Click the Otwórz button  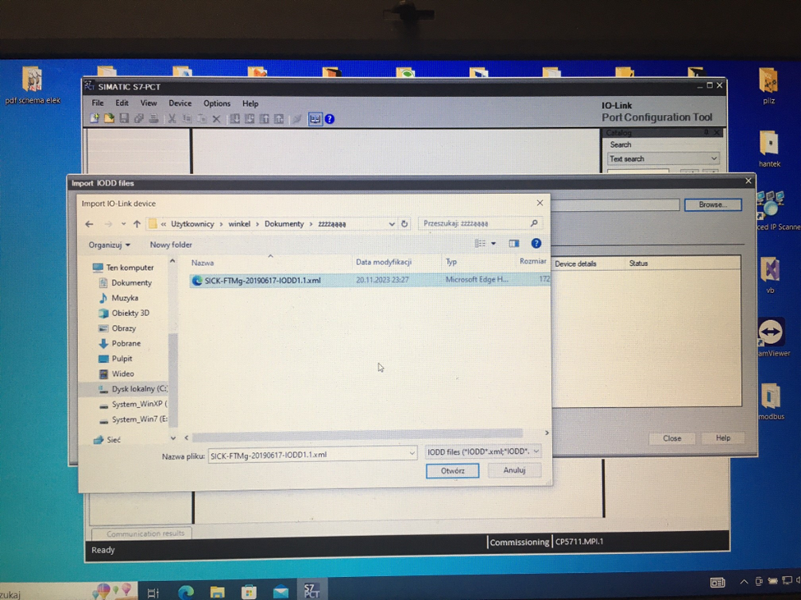click(453, 470)
